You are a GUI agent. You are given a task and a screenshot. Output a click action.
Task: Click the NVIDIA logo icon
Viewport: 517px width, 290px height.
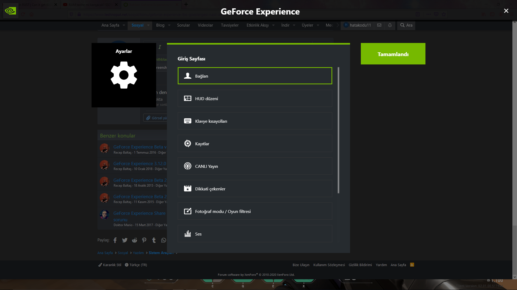11,11
